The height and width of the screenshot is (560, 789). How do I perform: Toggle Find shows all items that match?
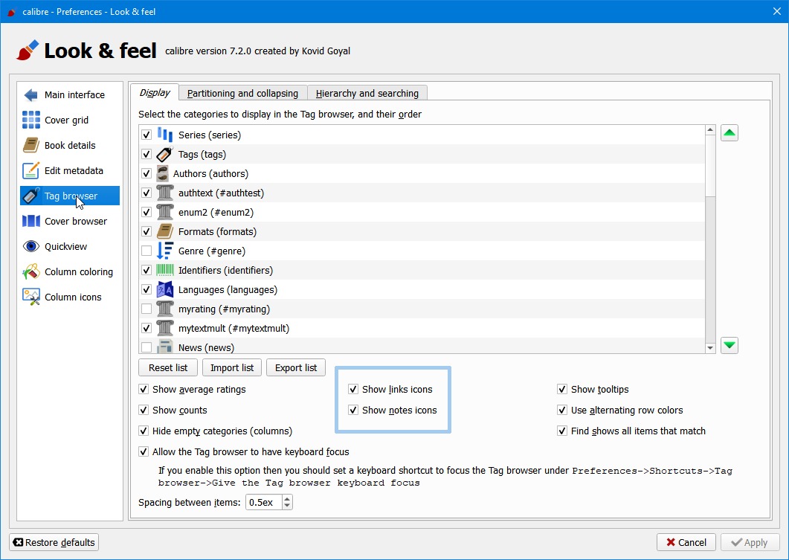point(562,431)
